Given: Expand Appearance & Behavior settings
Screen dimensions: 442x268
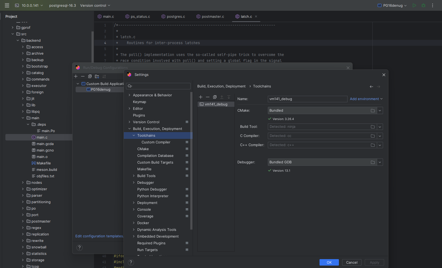Looking at the screenshot, I should coord(129,95).
